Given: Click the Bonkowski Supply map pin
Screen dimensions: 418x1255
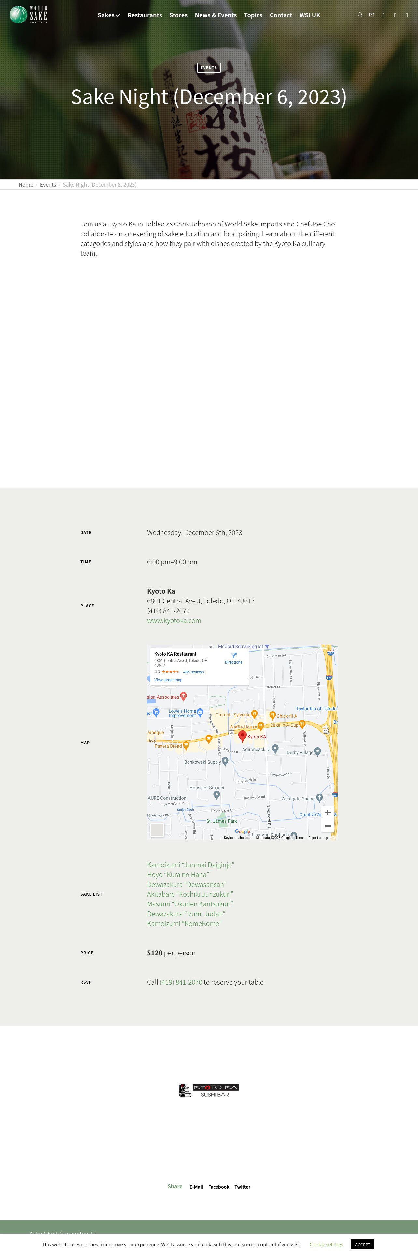Looking at the screenshot, I should [x=225, y=761].
